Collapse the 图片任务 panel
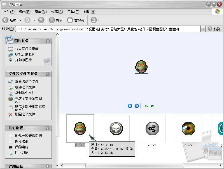This screenshot has width=224, height=169. point(48,41)
